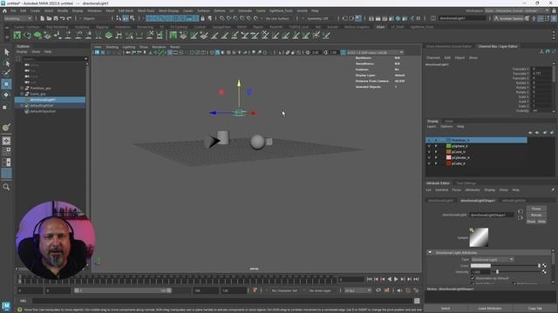Click the Open Scene folder icon

[x=49, y=18]
